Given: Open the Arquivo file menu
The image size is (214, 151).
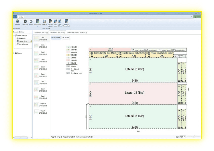Looking at the screenshot, I should pos(15,17).
